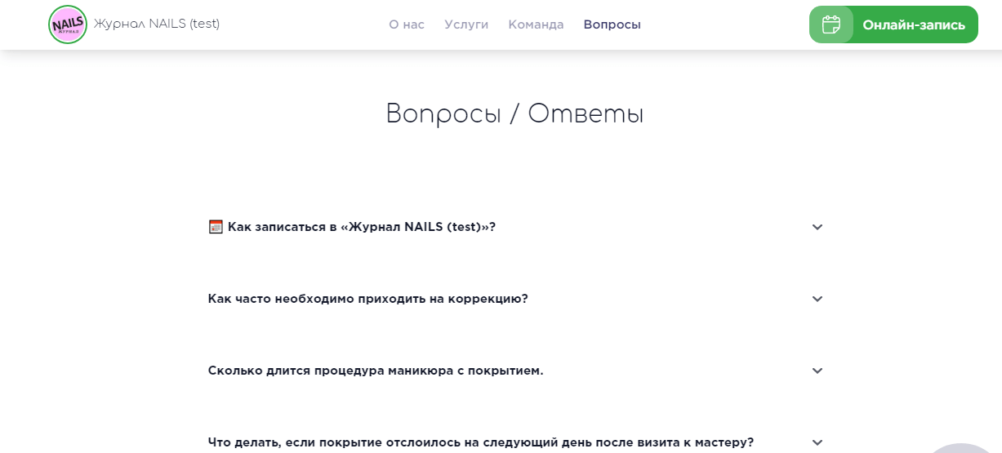Open the «Услуги» menu item
Viewport: 1002px width, 453px height.
coord(466,24)
